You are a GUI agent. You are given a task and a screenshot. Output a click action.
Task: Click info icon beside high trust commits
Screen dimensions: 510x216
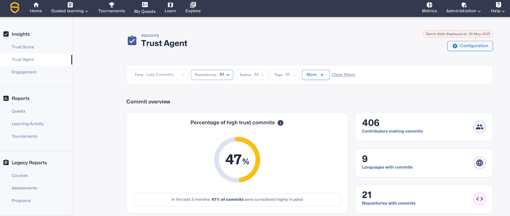click(280, 123)
